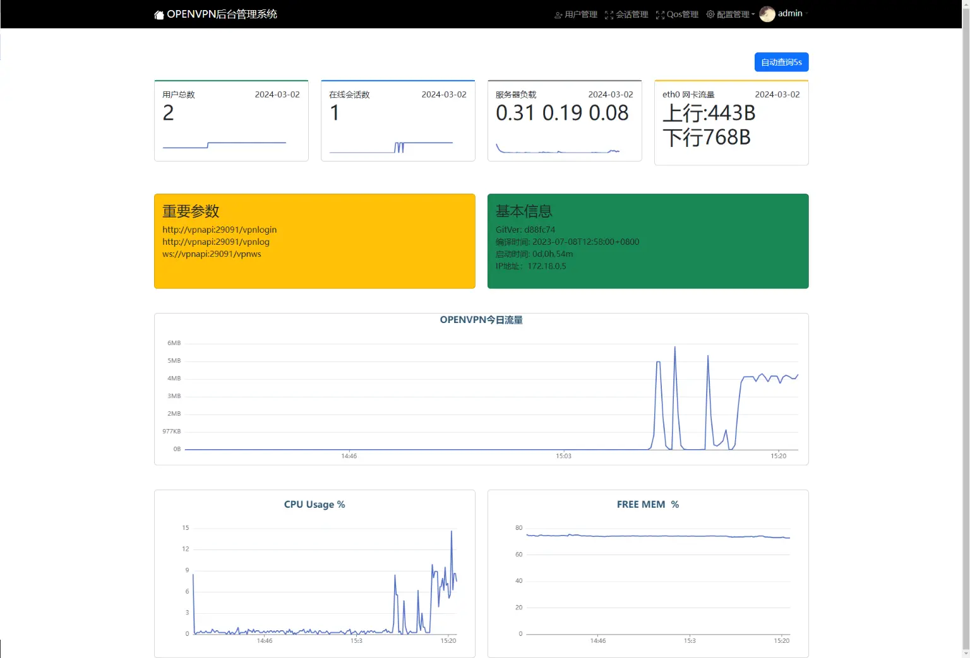Click the user icon next to 用户管理
This screenshot has height=658, width=970.
pyautogui.click(x=558, y=15)
